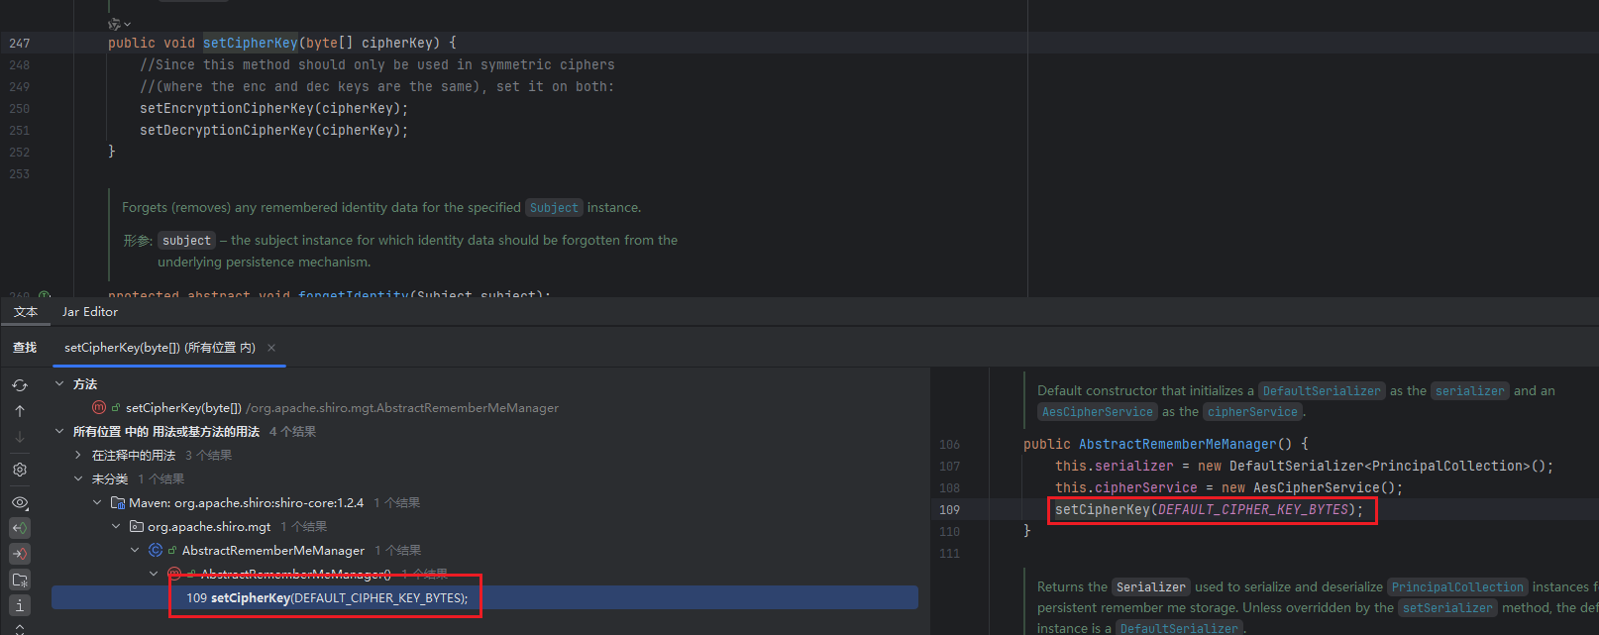This screenshot has width=1599, height=635.
Task: Select the 文本 editor tab
Action: pyautogui.click(x=26, y=312)
